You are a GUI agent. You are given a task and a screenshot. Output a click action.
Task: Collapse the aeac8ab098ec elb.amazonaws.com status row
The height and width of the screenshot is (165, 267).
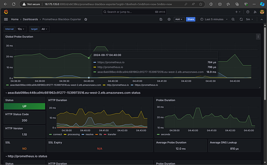[73, 93]
